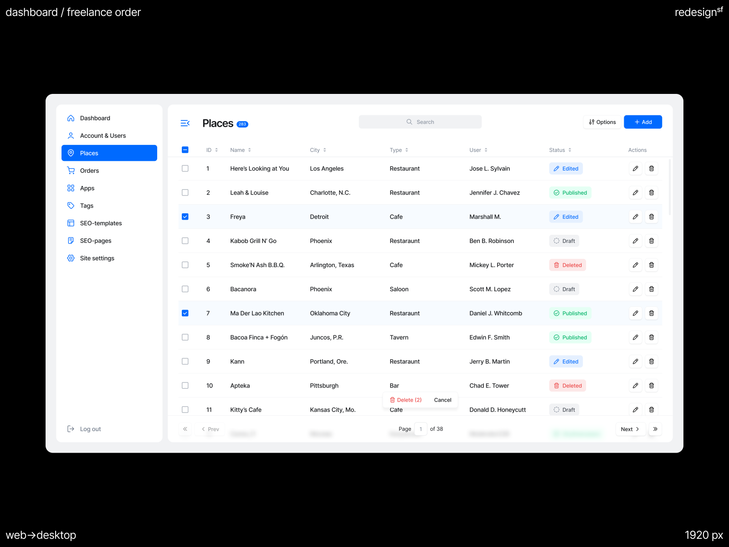Navigate to Account & Users section
729x547 pixels.
103,135
